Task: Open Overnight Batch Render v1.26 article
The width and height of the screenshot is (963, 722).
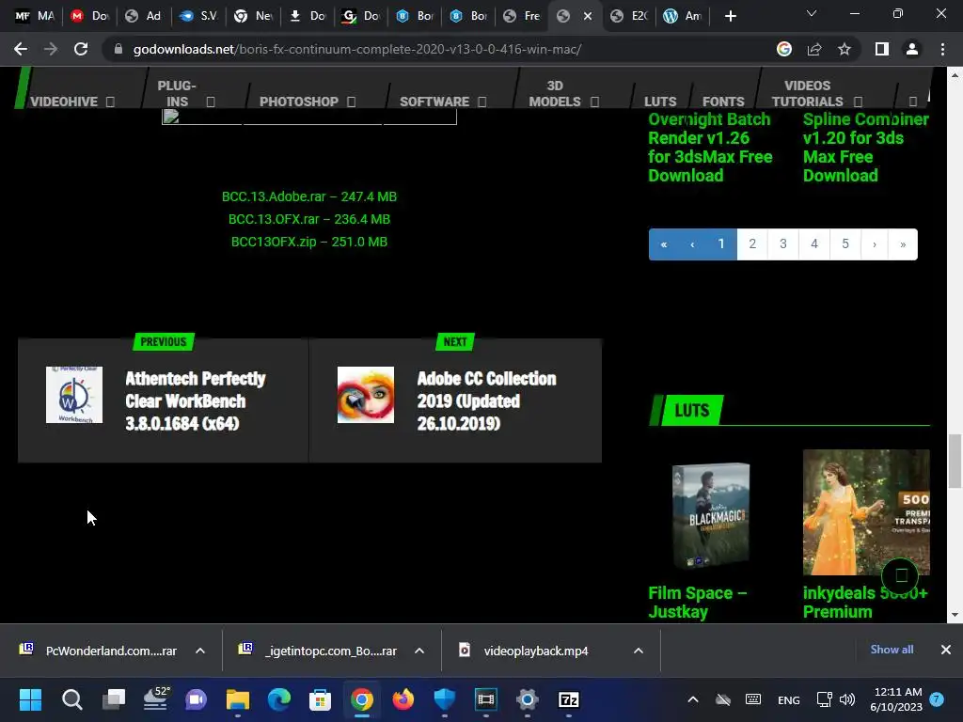Action: point(710,148)
